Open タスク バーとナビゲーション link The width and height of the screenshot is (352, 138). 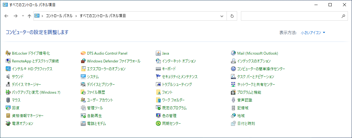(256, 76)
